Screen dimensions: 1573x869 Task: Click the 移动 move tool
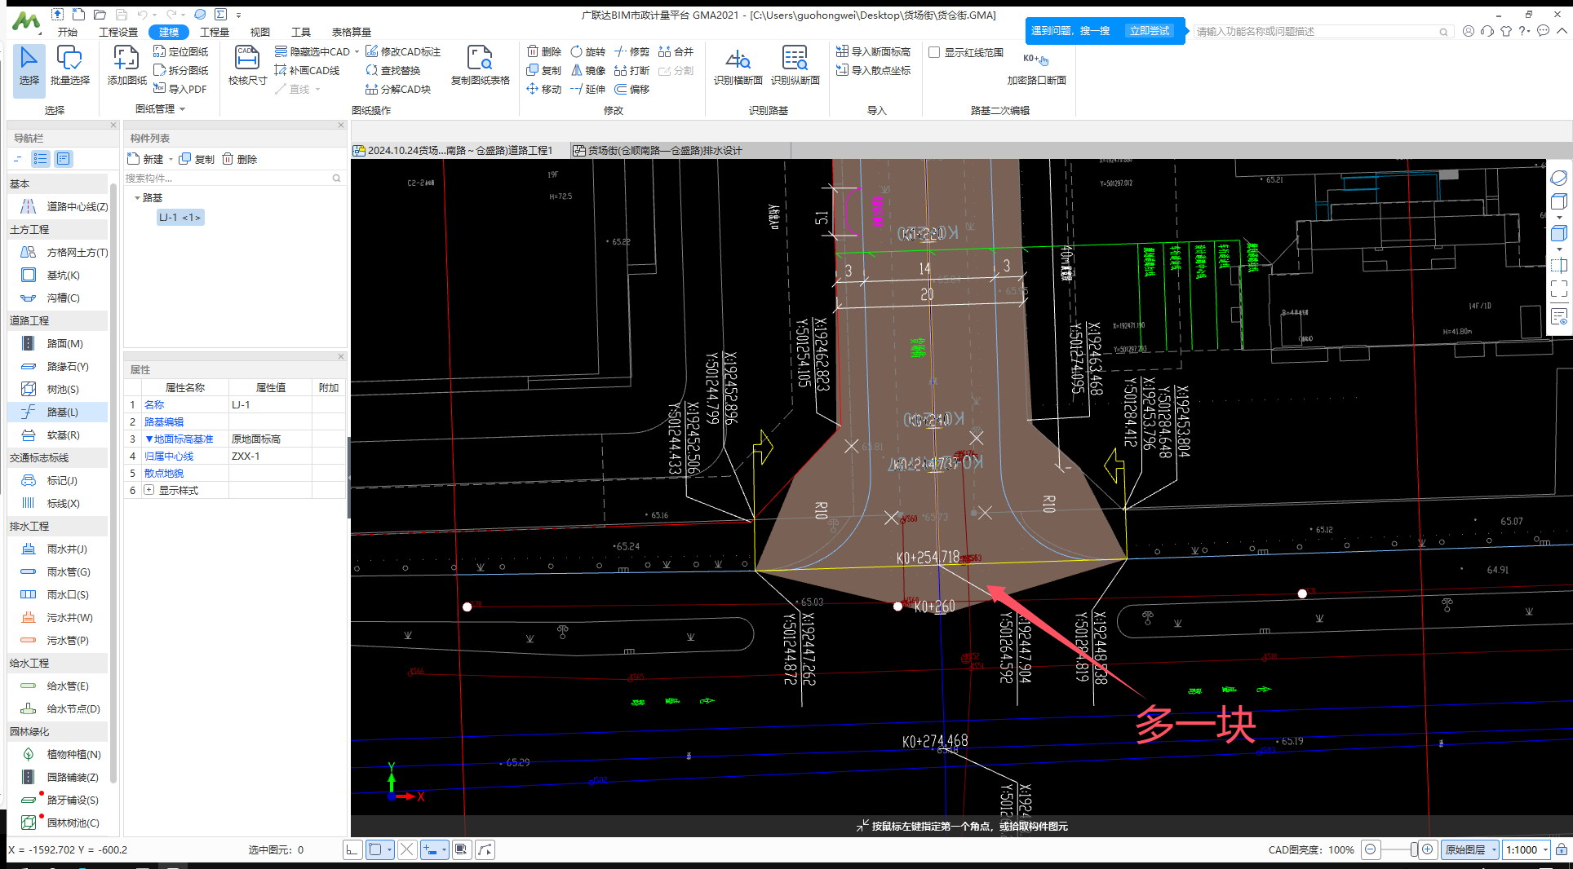[x=544, y=89]
